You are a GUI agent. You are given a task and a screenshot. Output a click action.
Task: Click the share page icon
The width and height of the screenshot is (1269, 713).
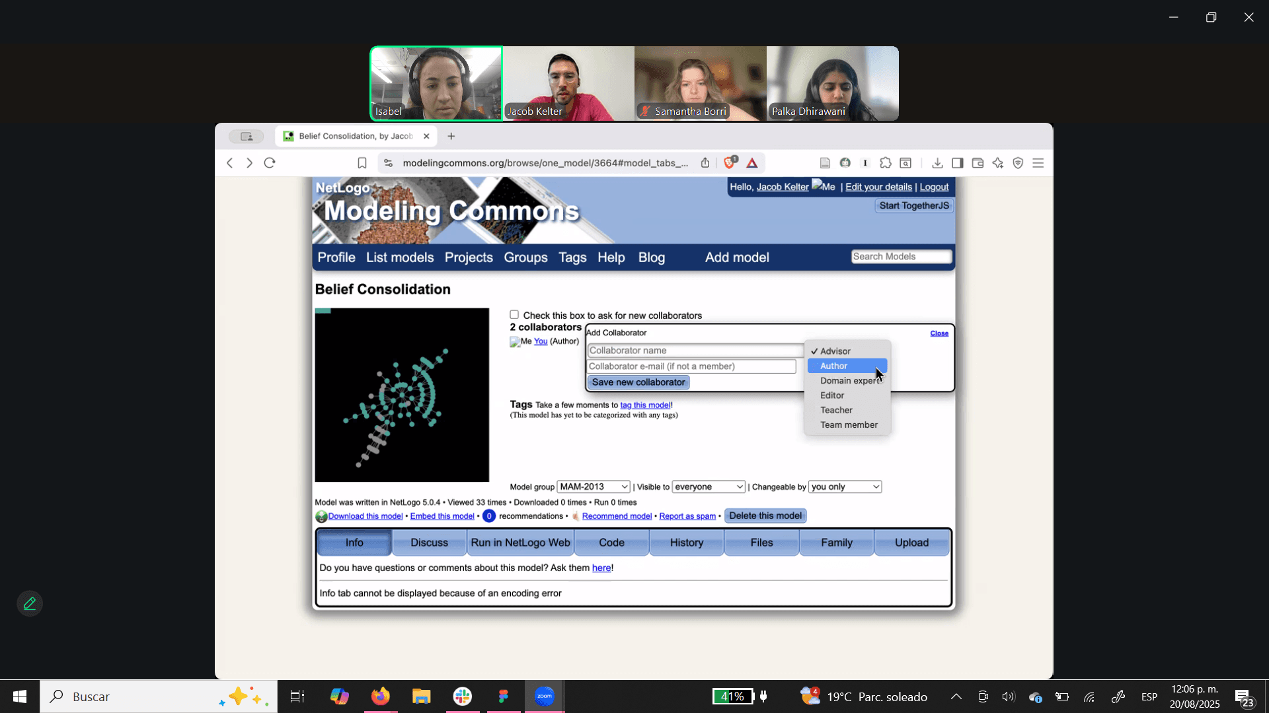tap(705, 163)
